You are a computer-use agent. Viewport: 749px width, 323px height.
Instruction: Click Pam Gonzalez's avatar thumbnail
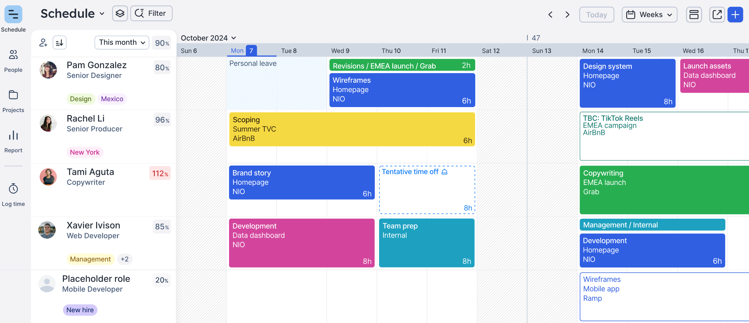click(x=48, y=70)
